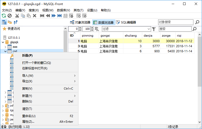202x129 pixels.
Task: Open the 过滤 filter dropdown arrow
Action: click(x=149, y=29)
